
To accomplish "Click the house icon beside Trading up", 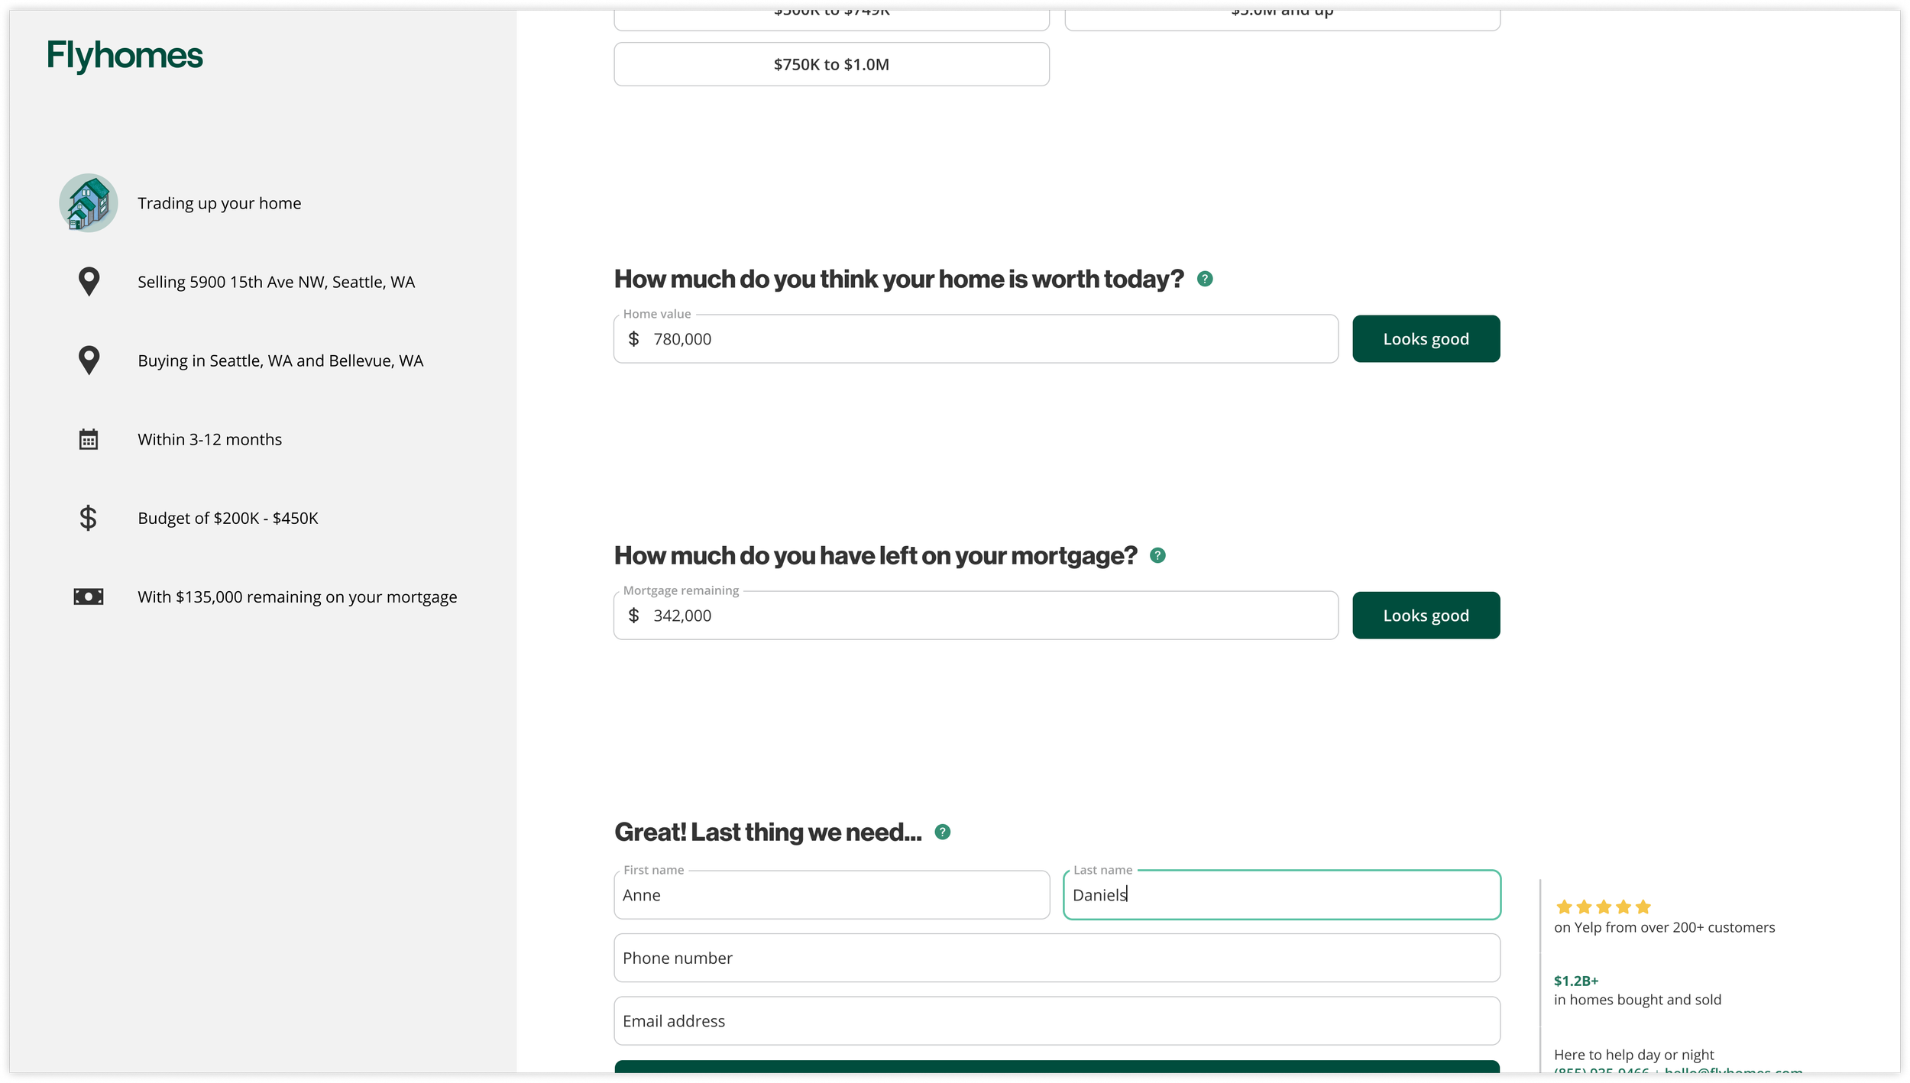I will pos(89,203).
